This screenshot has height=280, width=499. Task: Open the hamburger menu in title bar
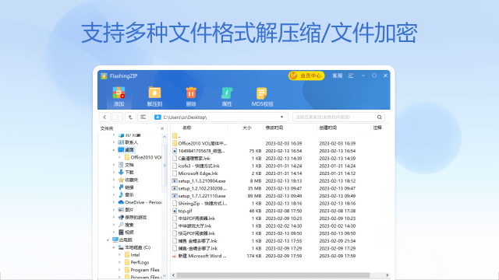[351, 75]
